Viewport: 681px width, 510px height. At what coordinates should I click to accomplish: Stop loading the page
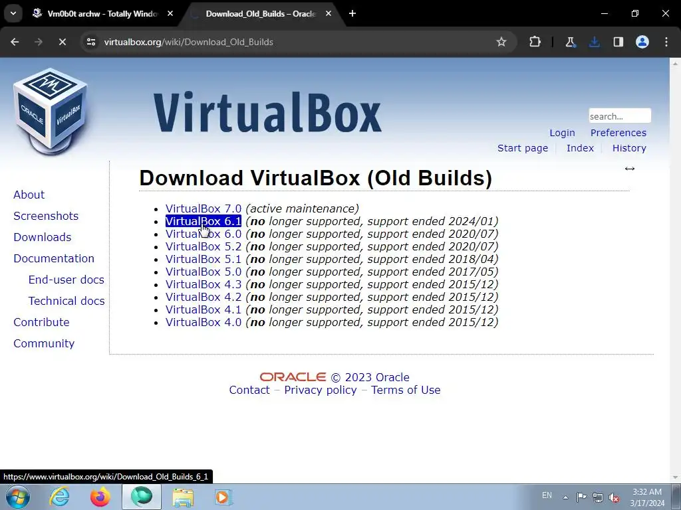(x=62, y=42)
